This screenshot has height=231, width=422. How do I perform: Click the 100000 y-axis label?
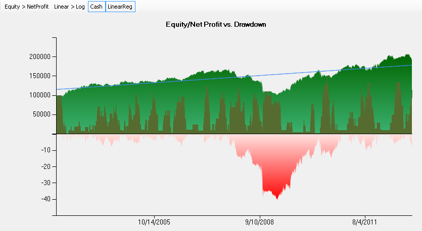coord(40,95)
